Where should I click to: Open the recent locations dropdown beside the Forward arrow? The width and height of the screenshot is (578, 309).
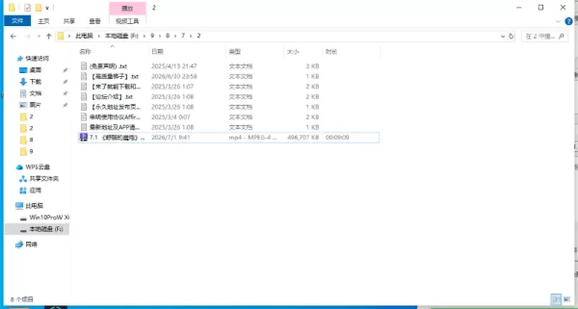[39, 36]
